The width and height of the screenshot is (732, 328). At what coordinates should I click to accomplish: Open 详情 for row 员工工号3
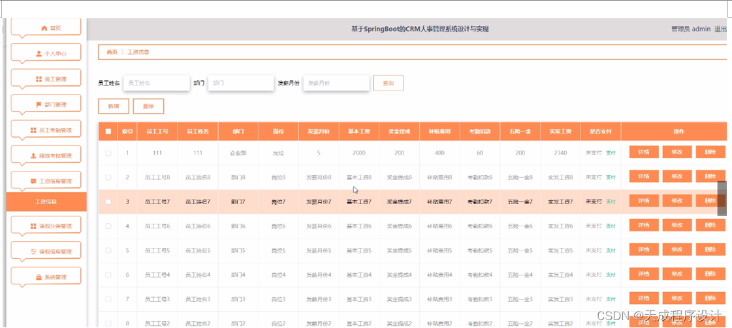[x=644, y=298]
